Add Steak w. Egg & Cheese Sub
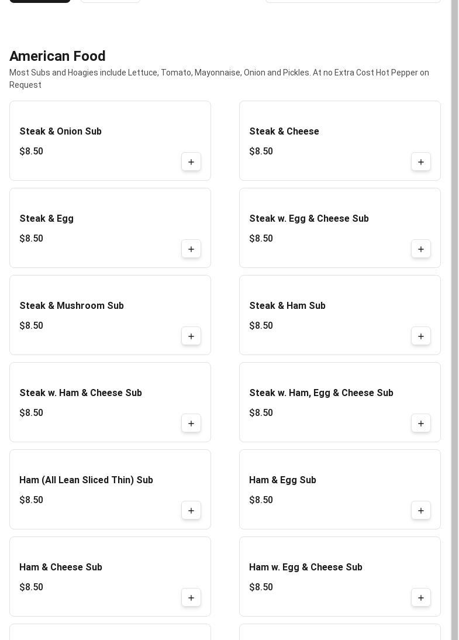This screenshot has height=640, width=459. 421,249
